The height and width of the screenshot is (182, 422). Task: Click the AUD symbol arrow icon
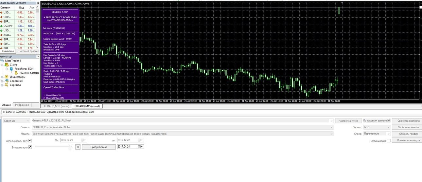[x=2, y=35]
